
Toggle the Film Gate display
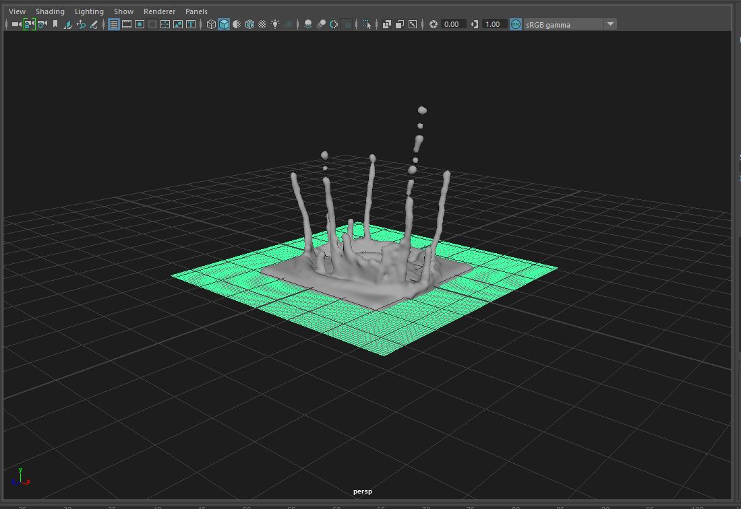click(x=127, y=24)
